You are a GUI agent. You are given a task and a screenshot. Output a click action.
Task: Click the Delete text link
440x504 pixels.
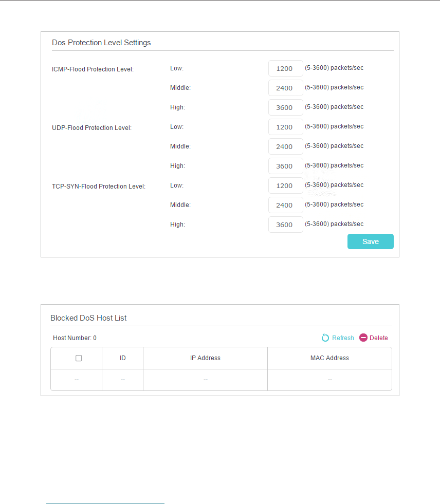pyautogui.click(x=379, y=338)
